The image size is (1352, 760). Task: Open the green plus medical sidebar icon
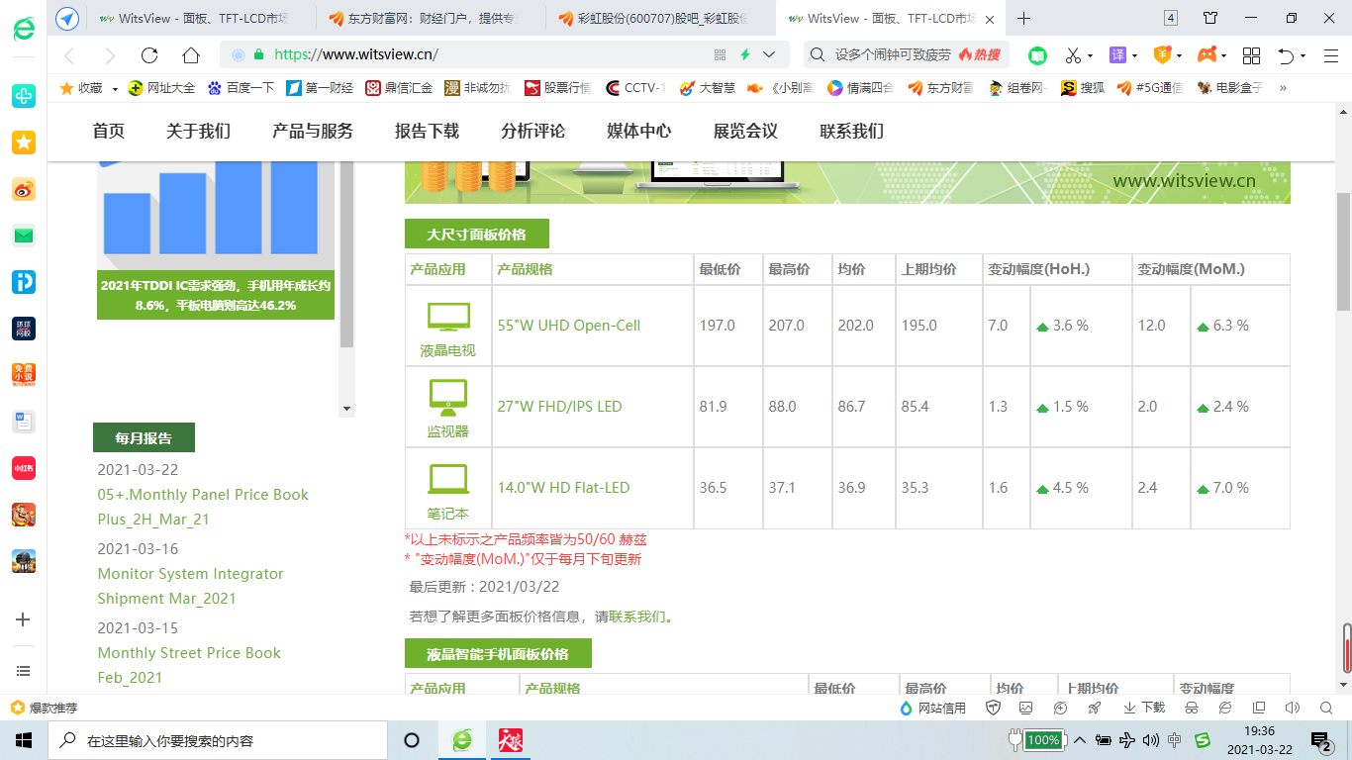pyautogui.click(x=23, y=96)
